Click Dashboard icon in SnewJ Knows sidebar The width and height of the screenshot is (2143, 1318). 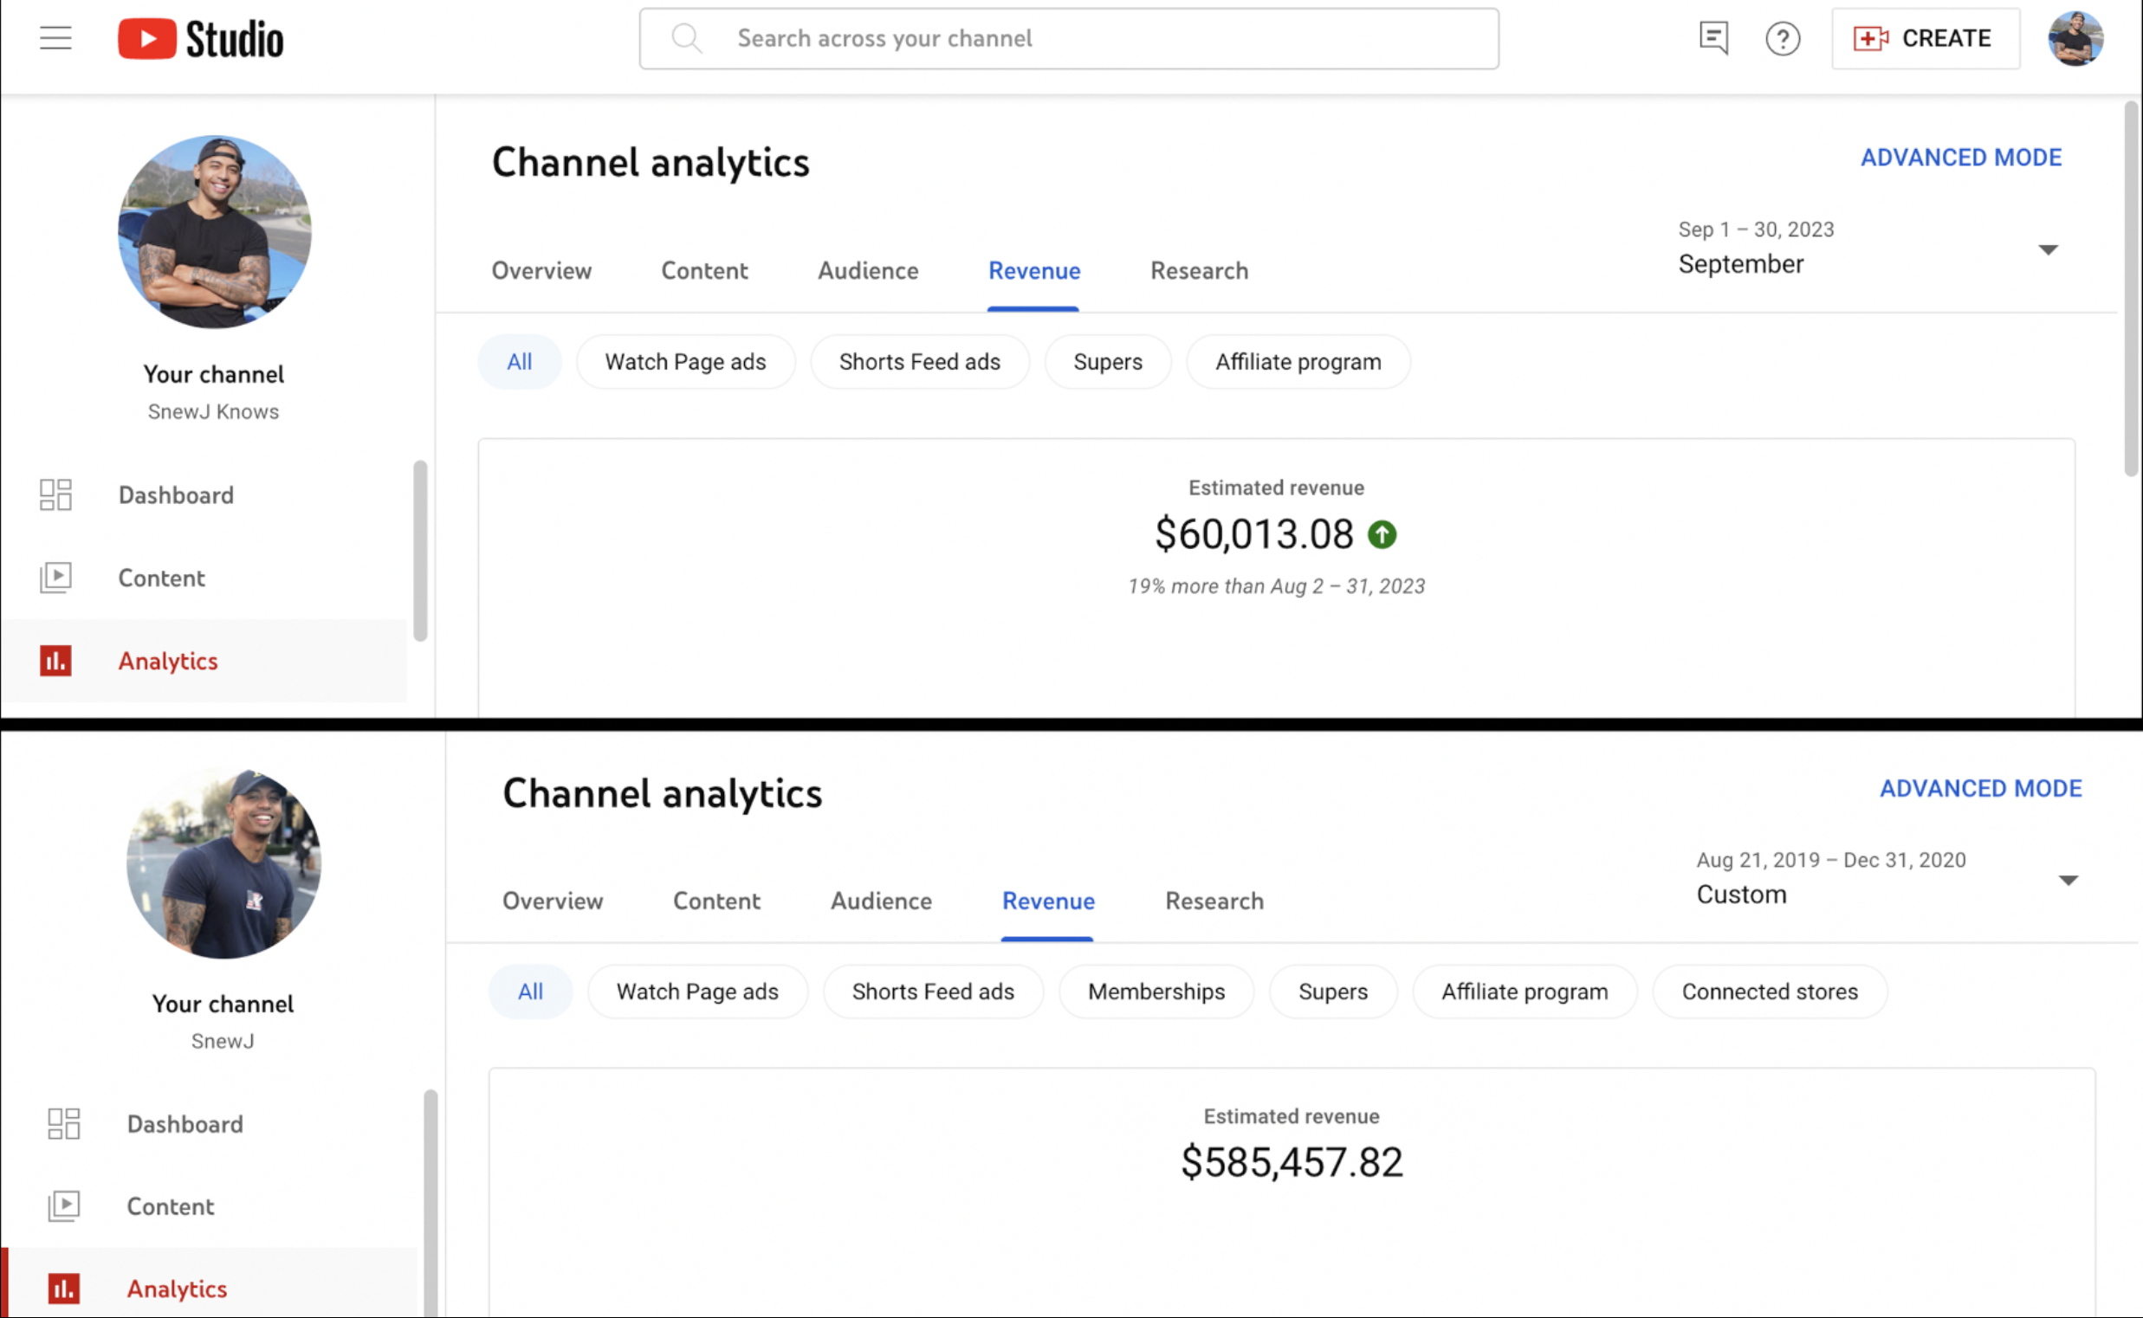55,495
